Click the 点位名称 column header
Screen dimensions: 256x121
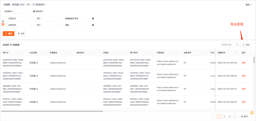(x=33, y=53)
